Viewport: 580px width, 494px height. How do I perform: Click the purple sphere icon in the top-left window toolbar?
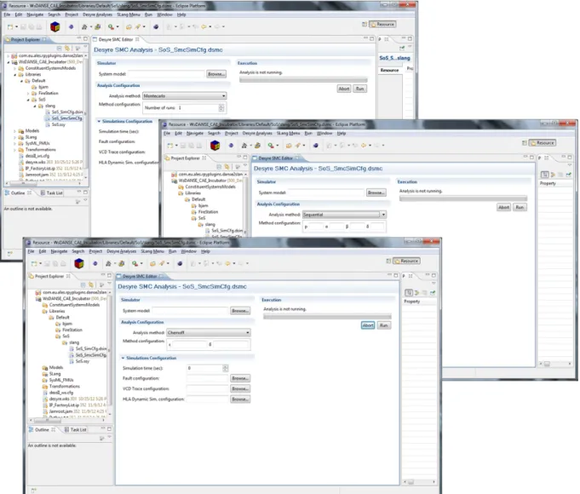[71, 26]
